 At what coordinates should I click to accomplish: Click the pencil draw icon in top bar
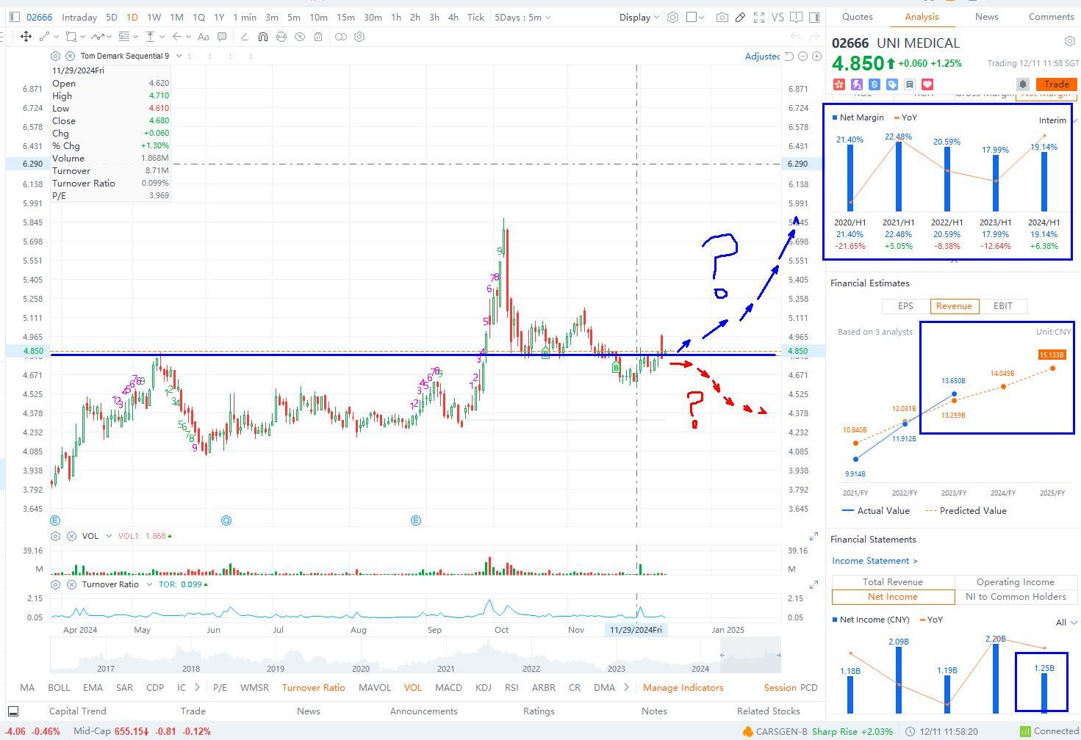(741, 17)
